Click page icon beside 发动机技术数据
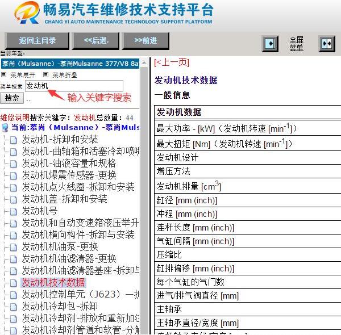 [x=13, y=283]
